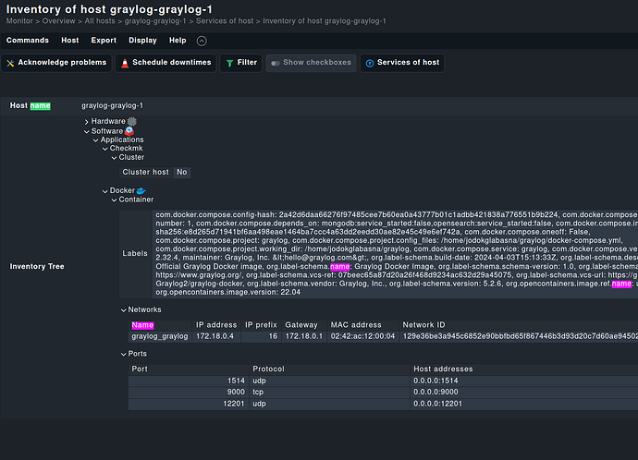
Task: Collapse the Ports section
Action: (124, 354)
